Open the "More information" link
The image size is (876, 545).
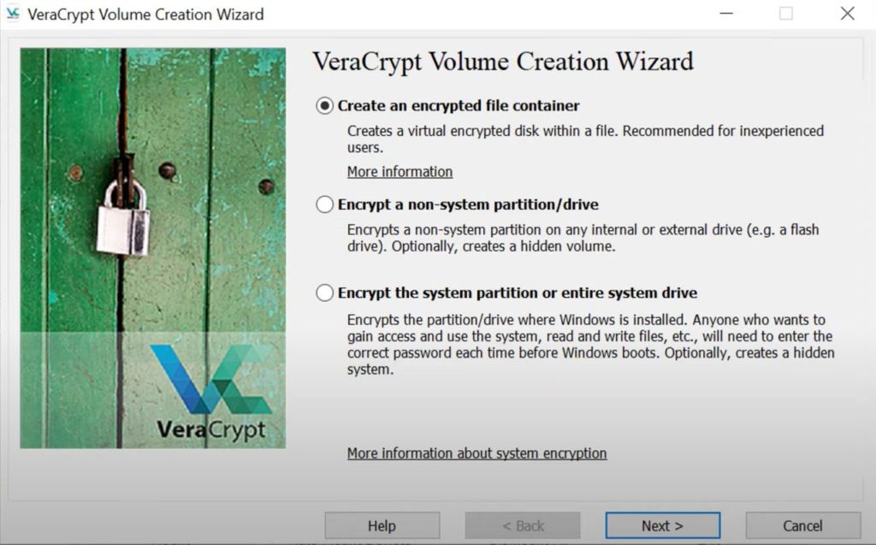pyautogui.click(x=399, y=171)
